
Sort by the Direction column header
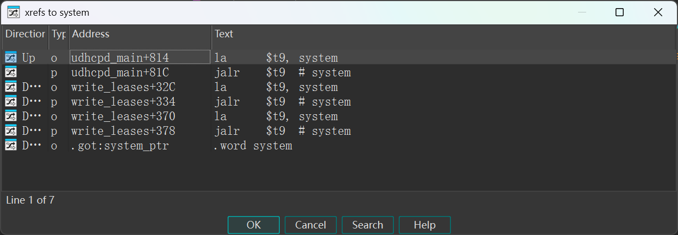tap(25, 34)
